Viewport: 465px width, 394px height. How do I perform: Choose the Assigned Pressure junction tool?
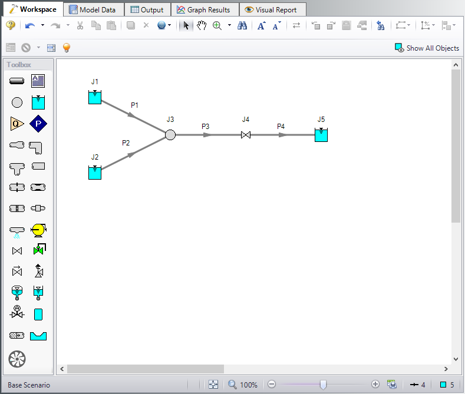coord(38,123)
